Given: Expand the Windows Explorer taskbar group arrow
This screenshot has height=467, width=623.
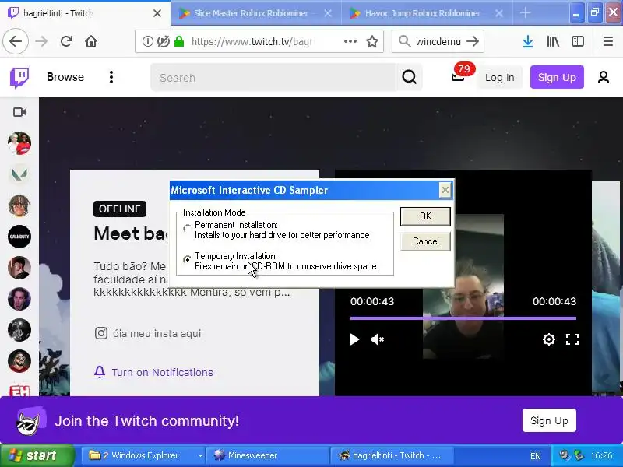Looking at the screenshot, I should point(200,455).
